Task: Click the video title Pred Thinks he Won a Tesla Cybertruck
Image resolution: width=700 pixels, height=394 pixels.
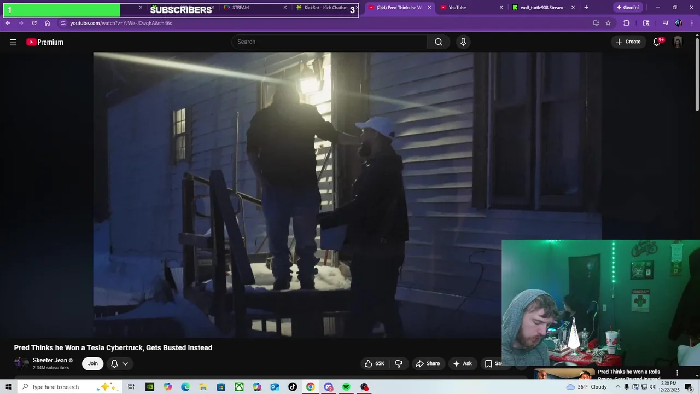Action: 113,348
